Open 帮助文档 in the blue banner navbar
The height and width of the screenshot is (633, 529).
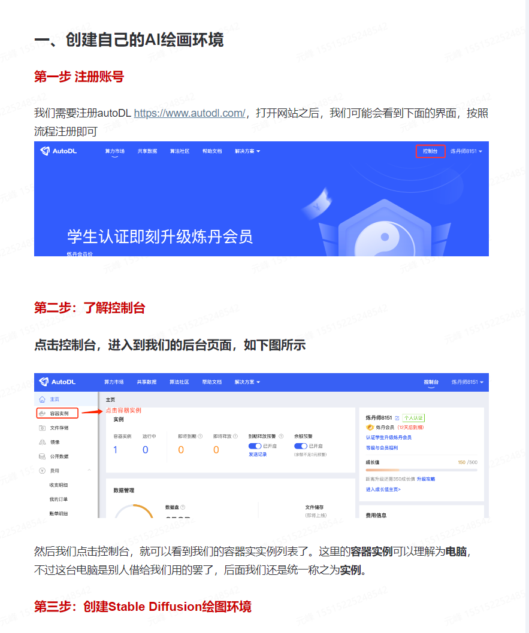click(212, 152)
